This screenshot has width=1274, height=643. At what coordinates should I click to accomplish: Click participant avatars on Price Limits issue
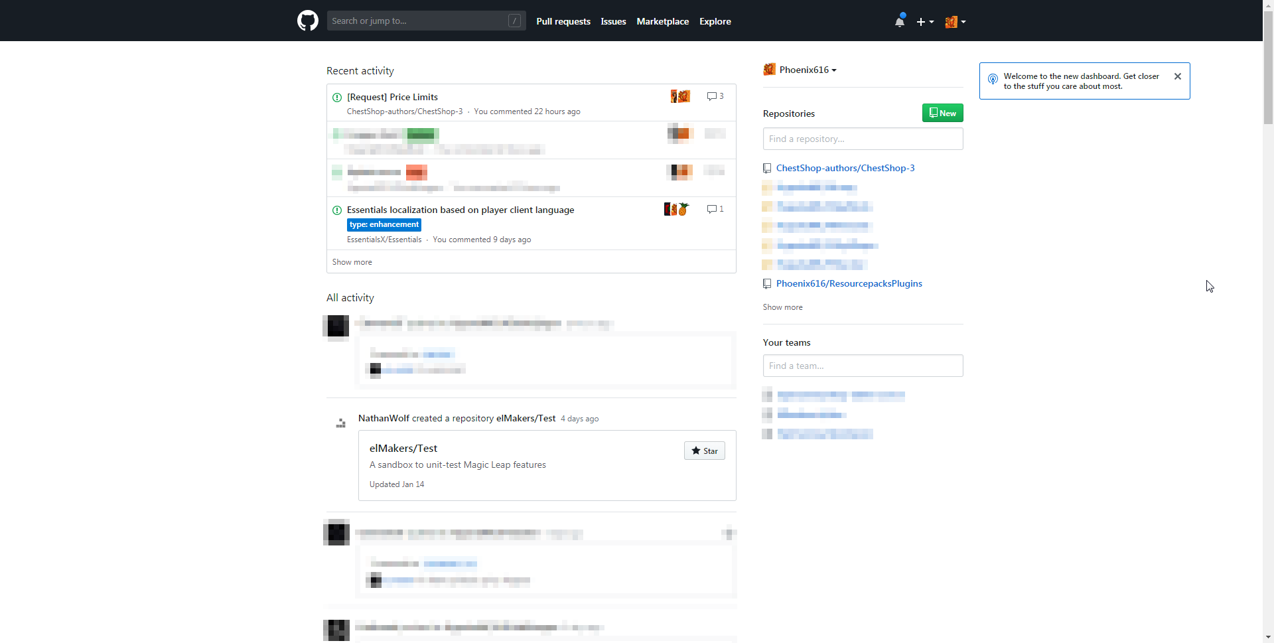click(680, 96)
